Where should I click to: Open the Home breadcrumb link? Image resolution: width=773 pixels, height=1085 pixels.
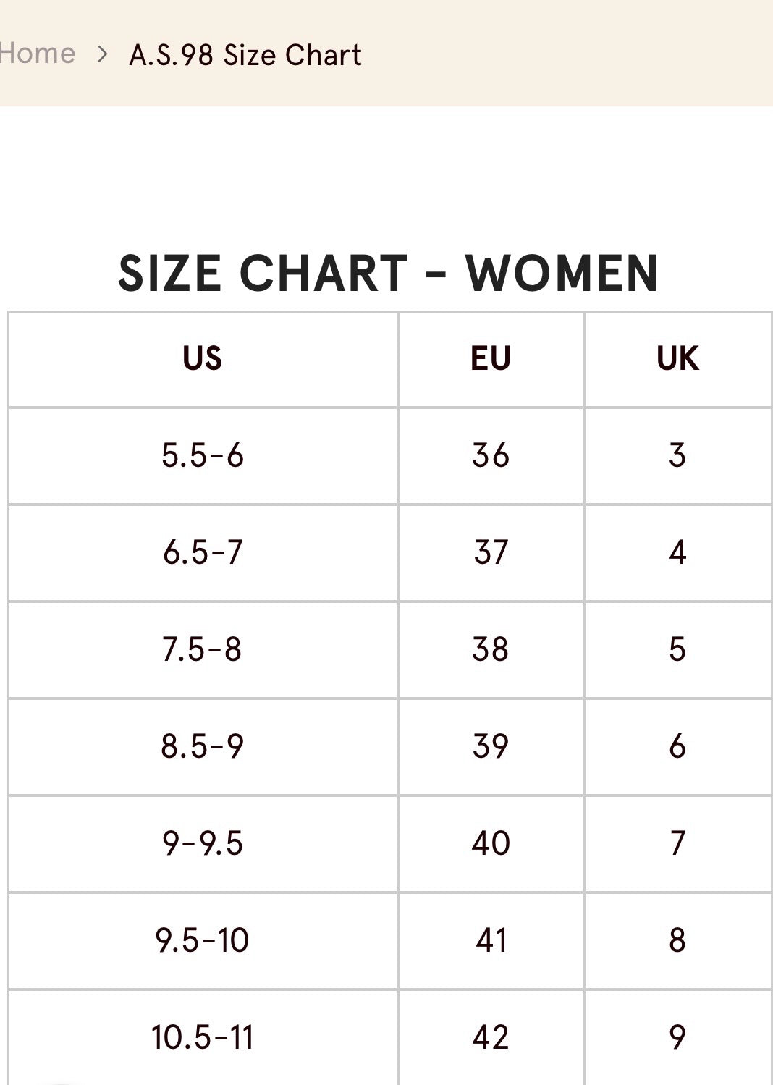click(x=37, y=54)
